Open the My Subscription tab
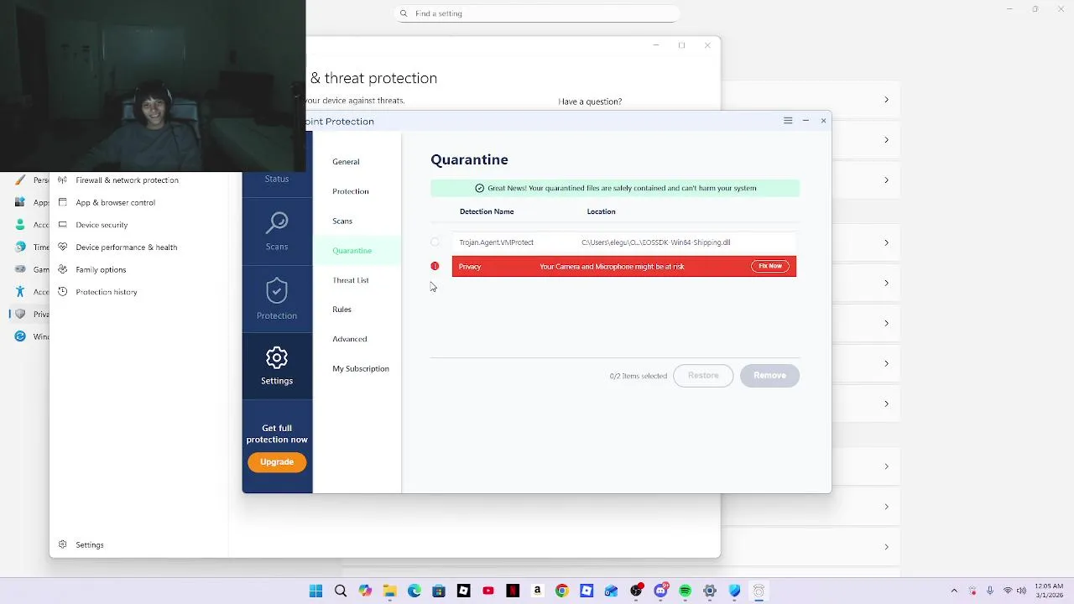 361,369
